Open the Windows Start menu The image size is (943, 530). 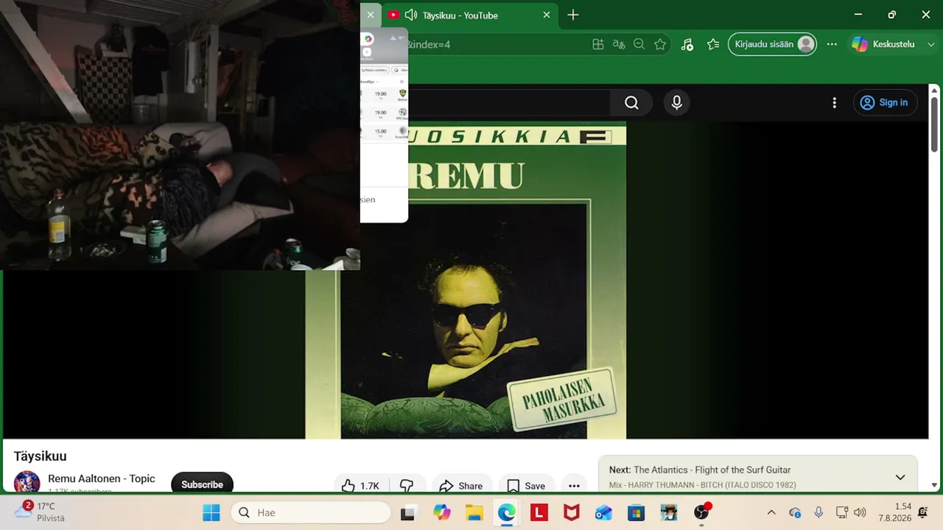pos(211,512)
